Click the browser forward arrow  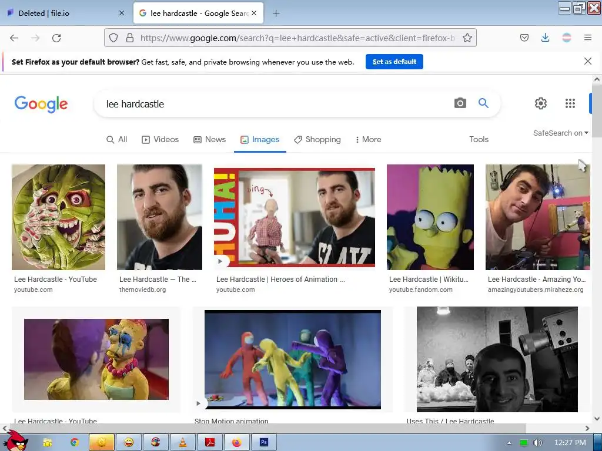point(35,38)
